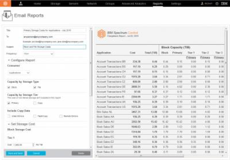Open the Settings menu

pos(176,4)
